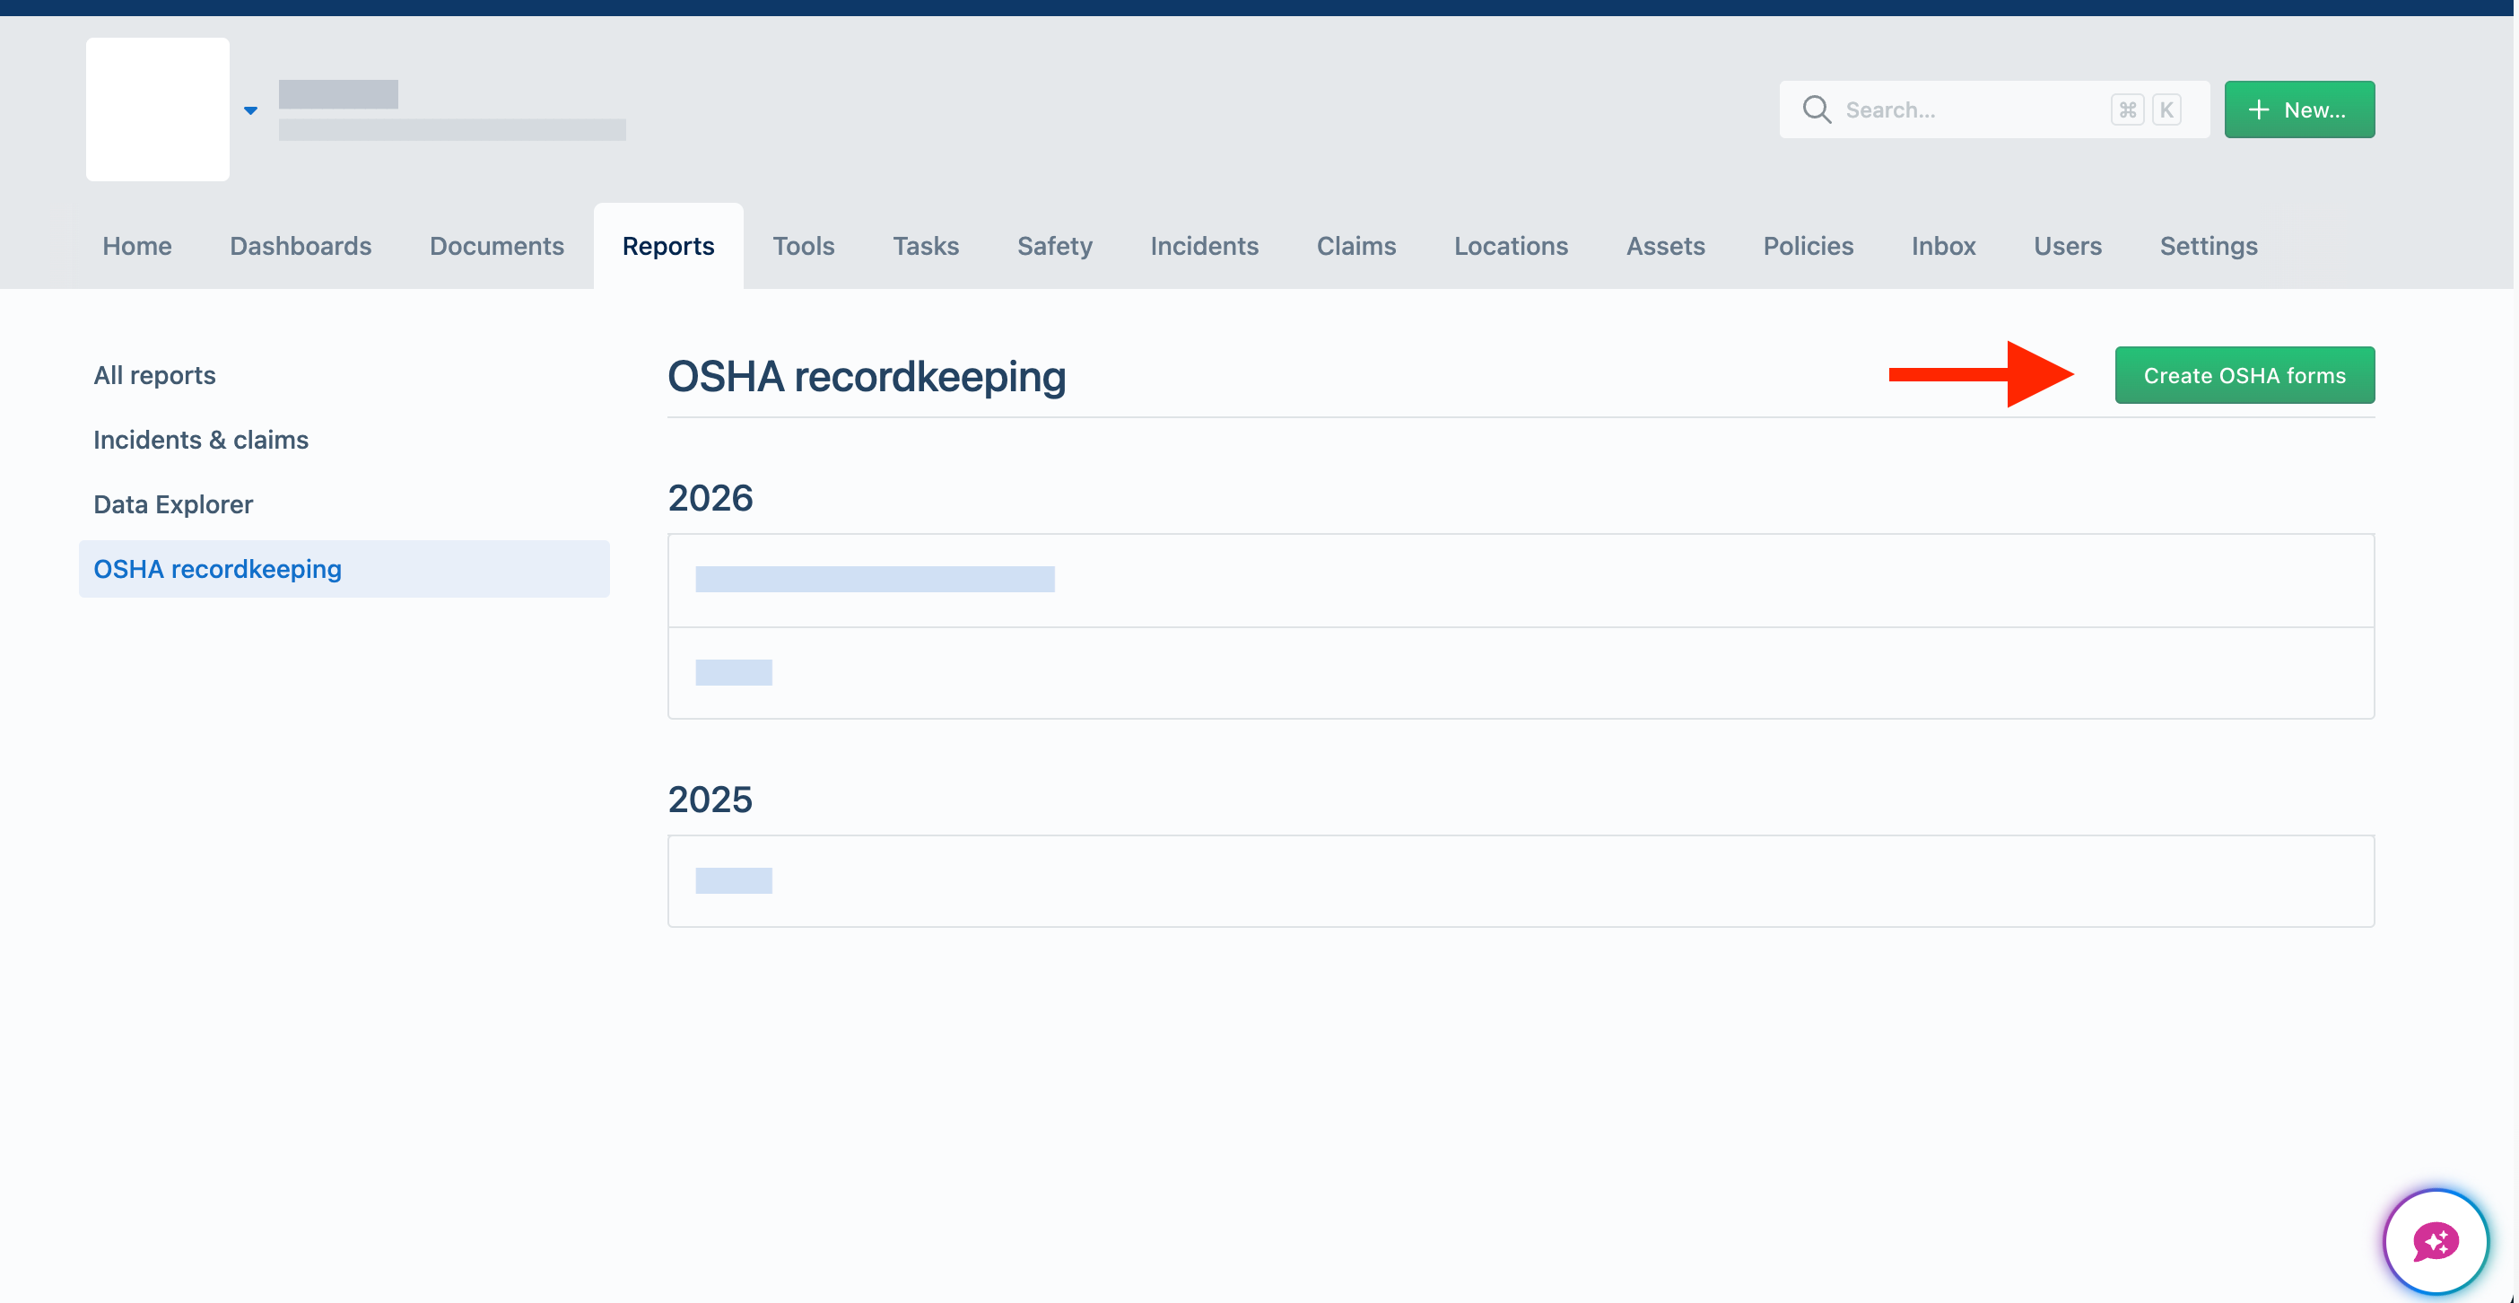The height and width of the screenshot is (1303, 2519).
Task: Open the Safety tab
Action: coord(1054,246)
